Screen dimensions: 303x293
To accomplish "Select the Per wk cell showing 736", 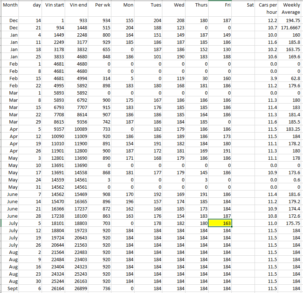I will 100,288.
